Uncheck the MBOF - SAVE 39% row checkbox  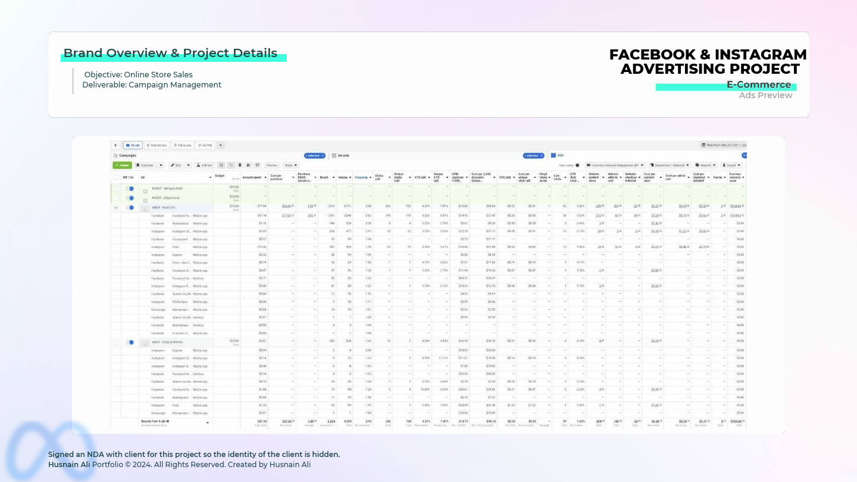(116, 207)
